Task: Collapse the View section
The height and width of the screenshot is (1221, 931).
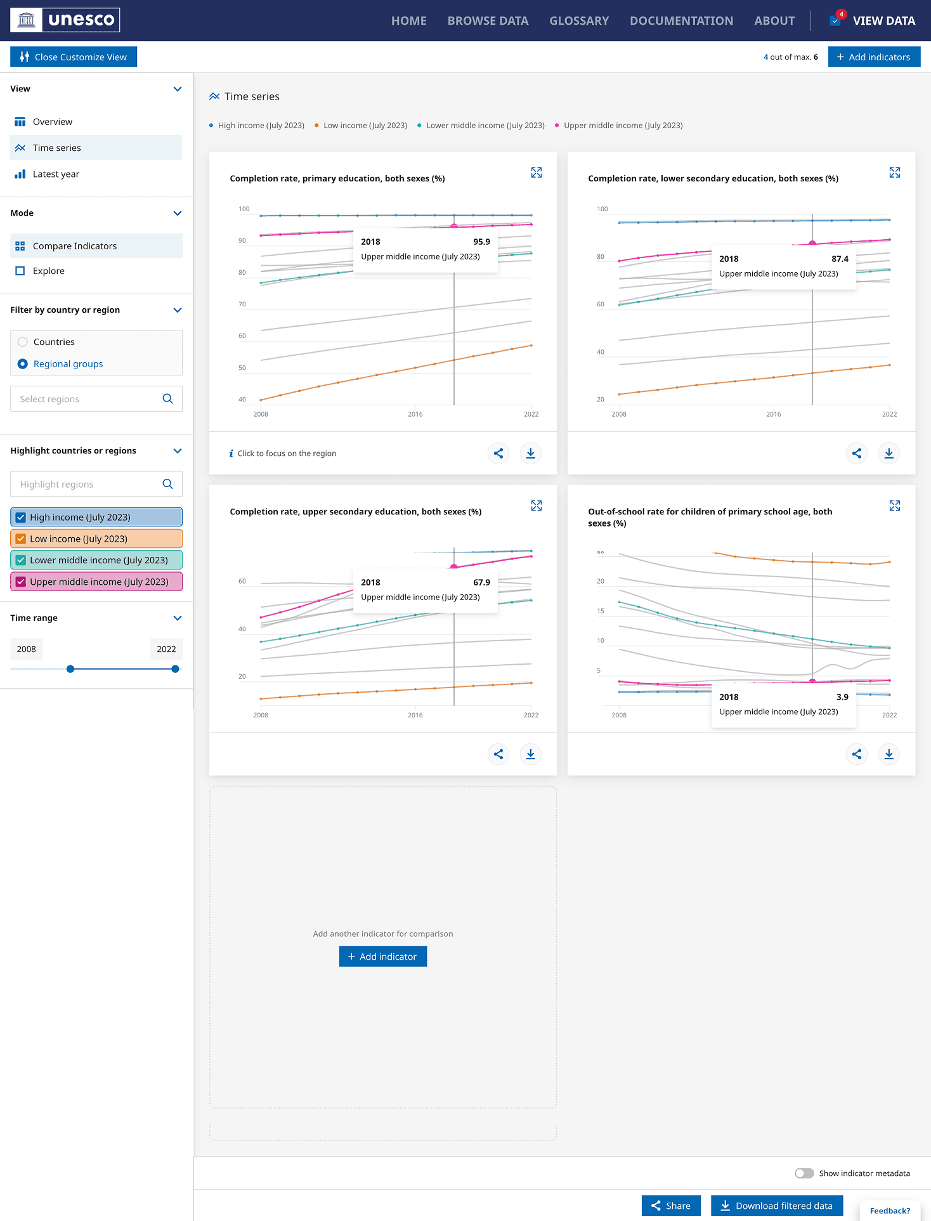Action: [178, 89]
